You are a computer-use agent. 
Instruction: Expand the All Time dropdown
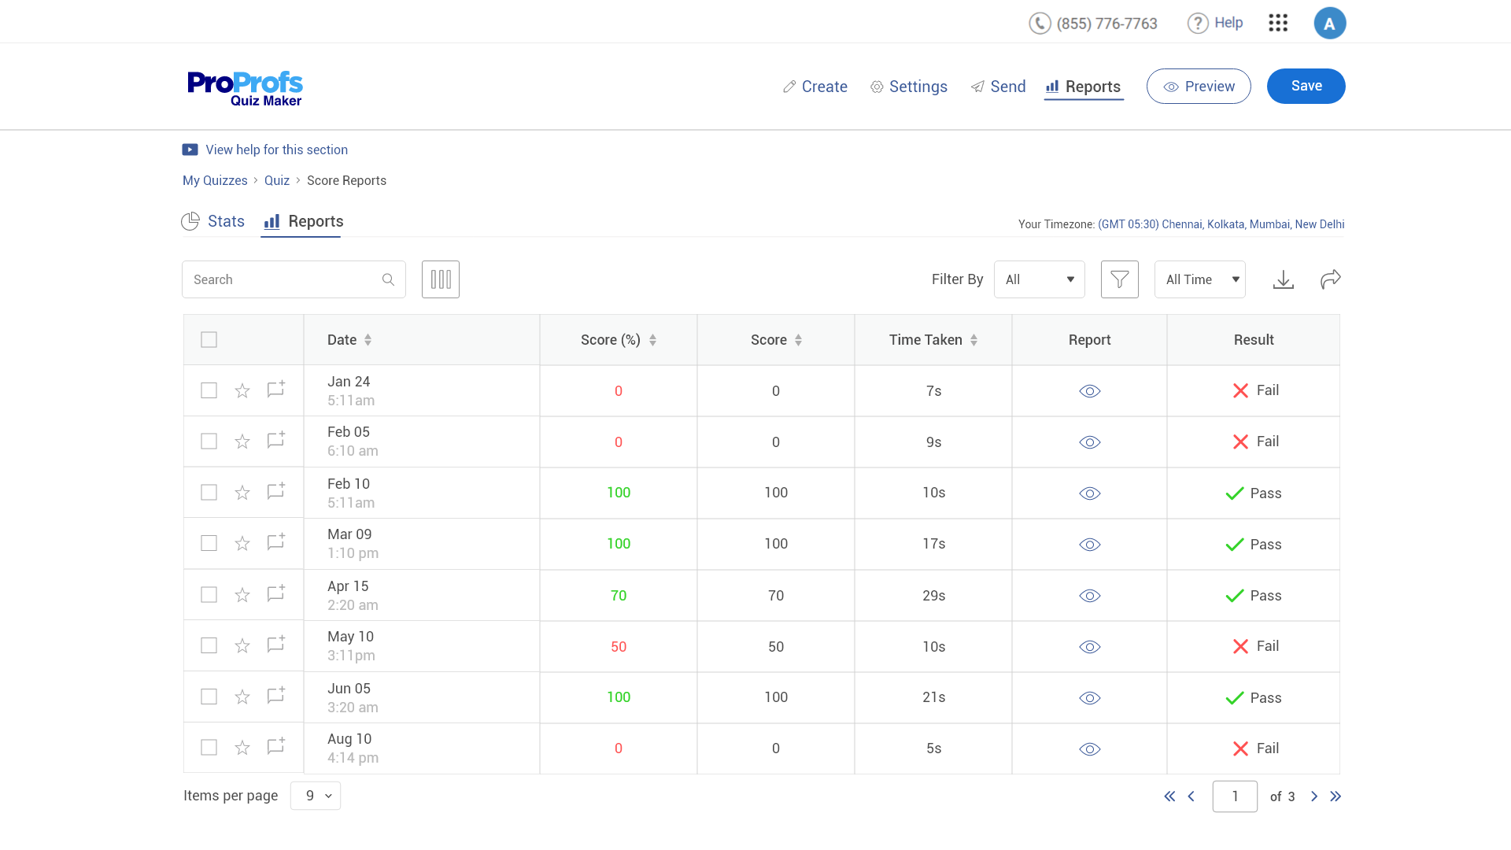pyautogui.click(x=1199, y=279)
